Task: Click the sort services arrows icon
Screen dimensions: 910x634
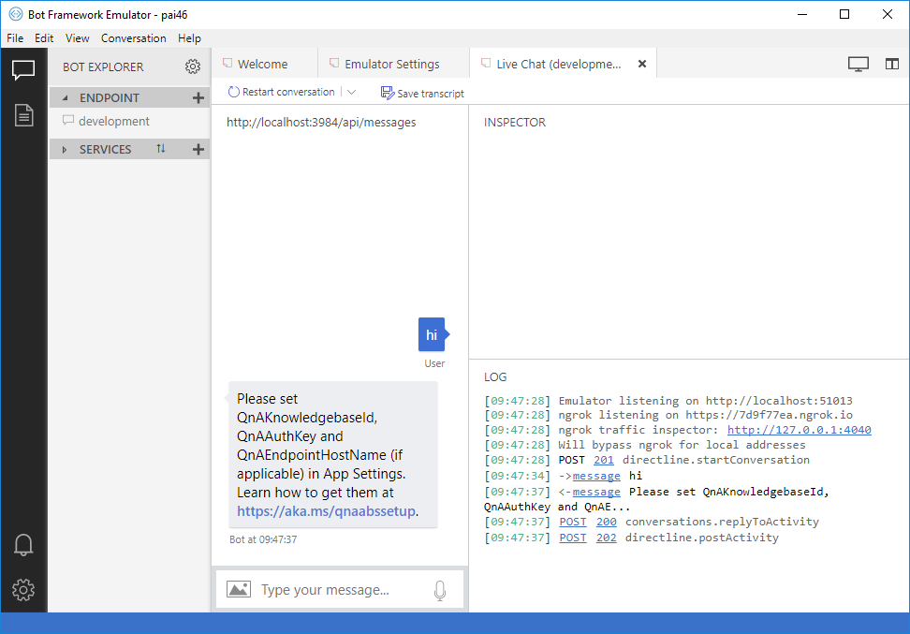Action: (x=161, y=149)
